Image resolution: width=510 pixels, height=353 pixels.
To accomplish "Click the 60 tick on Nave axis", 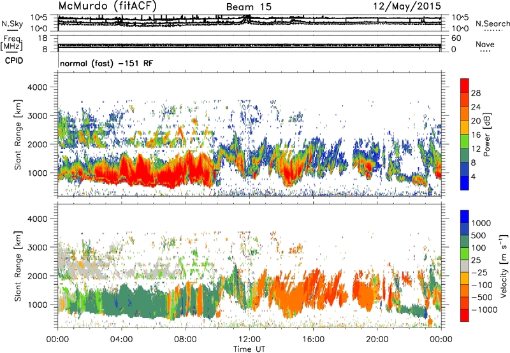I will pyautogui.click(x=456, y=38).
